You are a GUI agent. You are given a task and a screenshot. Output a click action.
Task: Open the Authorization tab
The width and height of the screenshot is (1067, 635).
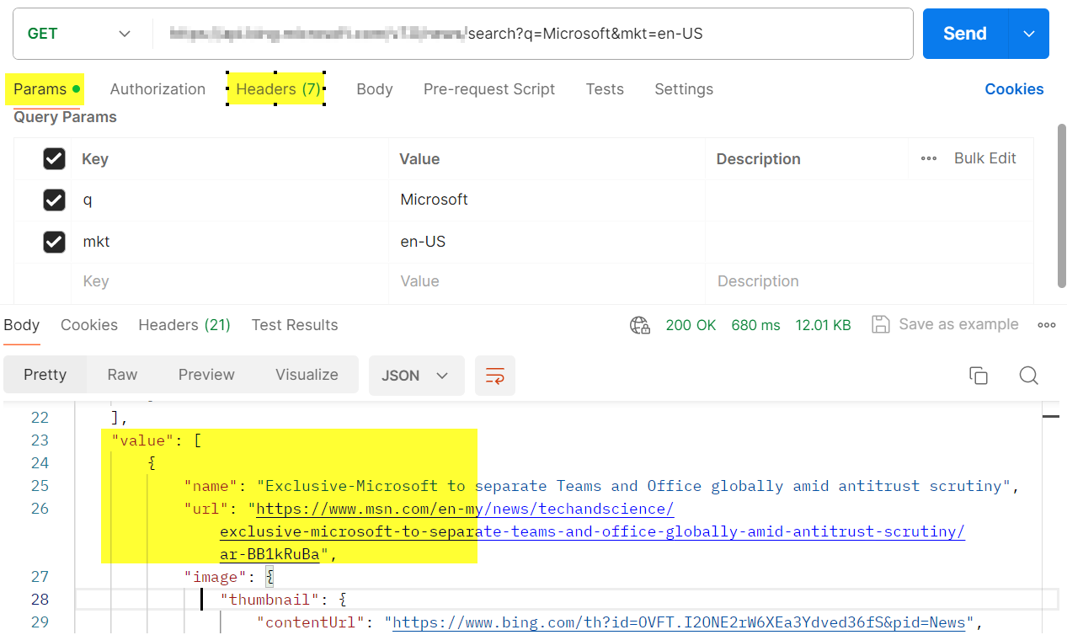click(157, 89)
